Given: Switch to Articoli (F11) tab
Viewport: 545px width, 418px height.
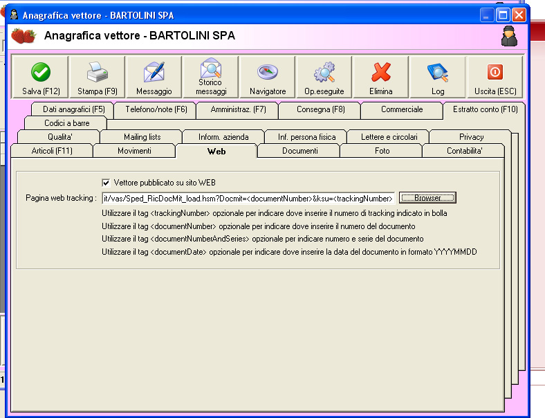Looking at the screenshot, I should point(52,151).
